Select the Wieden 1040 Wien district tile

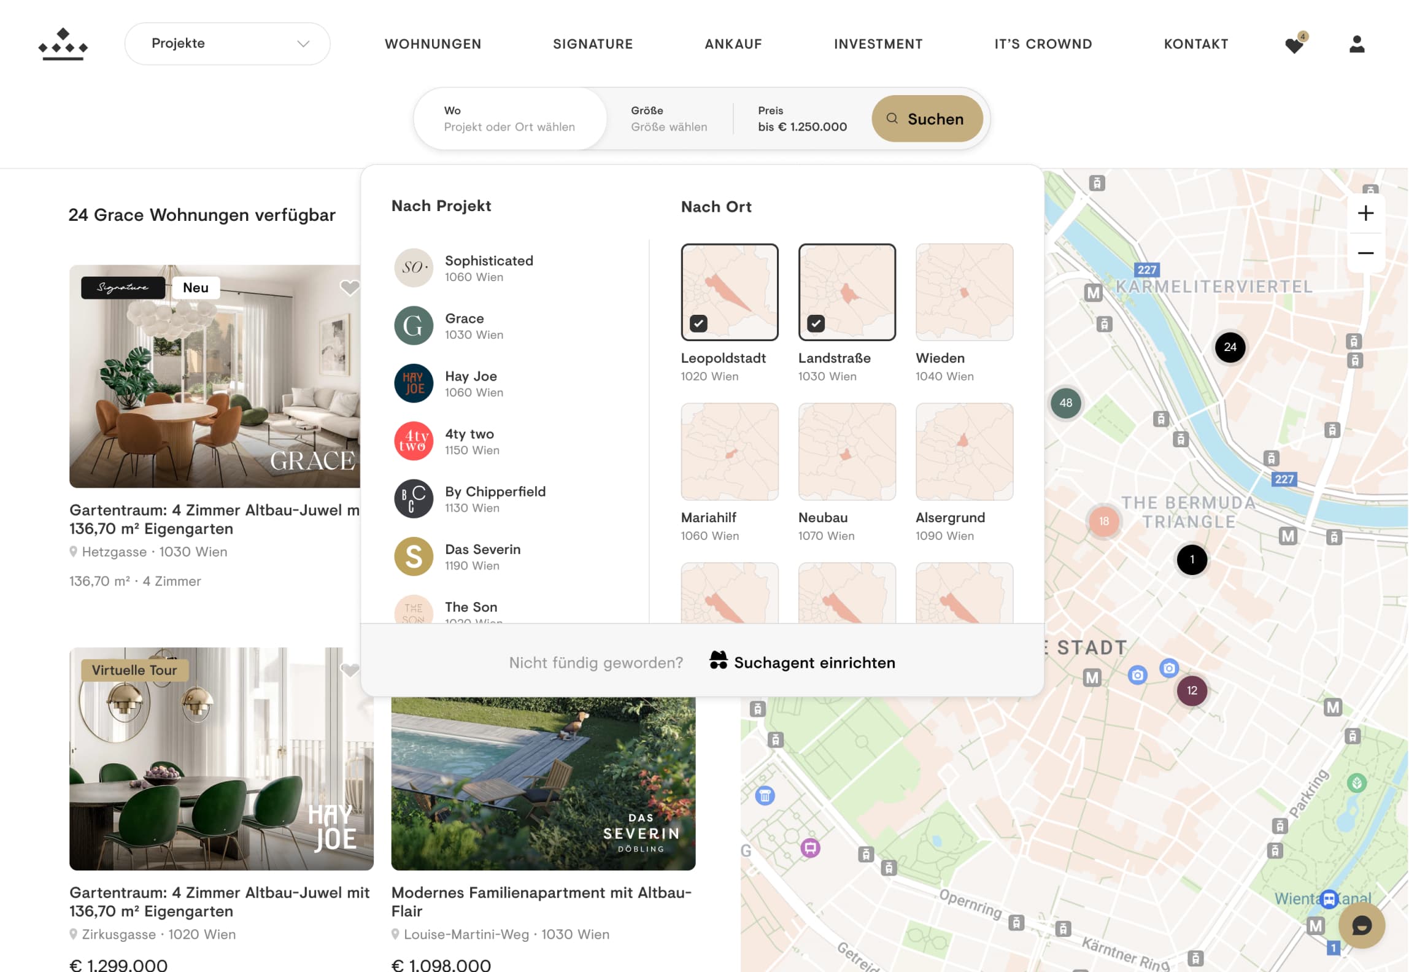(x=963, y=293)
